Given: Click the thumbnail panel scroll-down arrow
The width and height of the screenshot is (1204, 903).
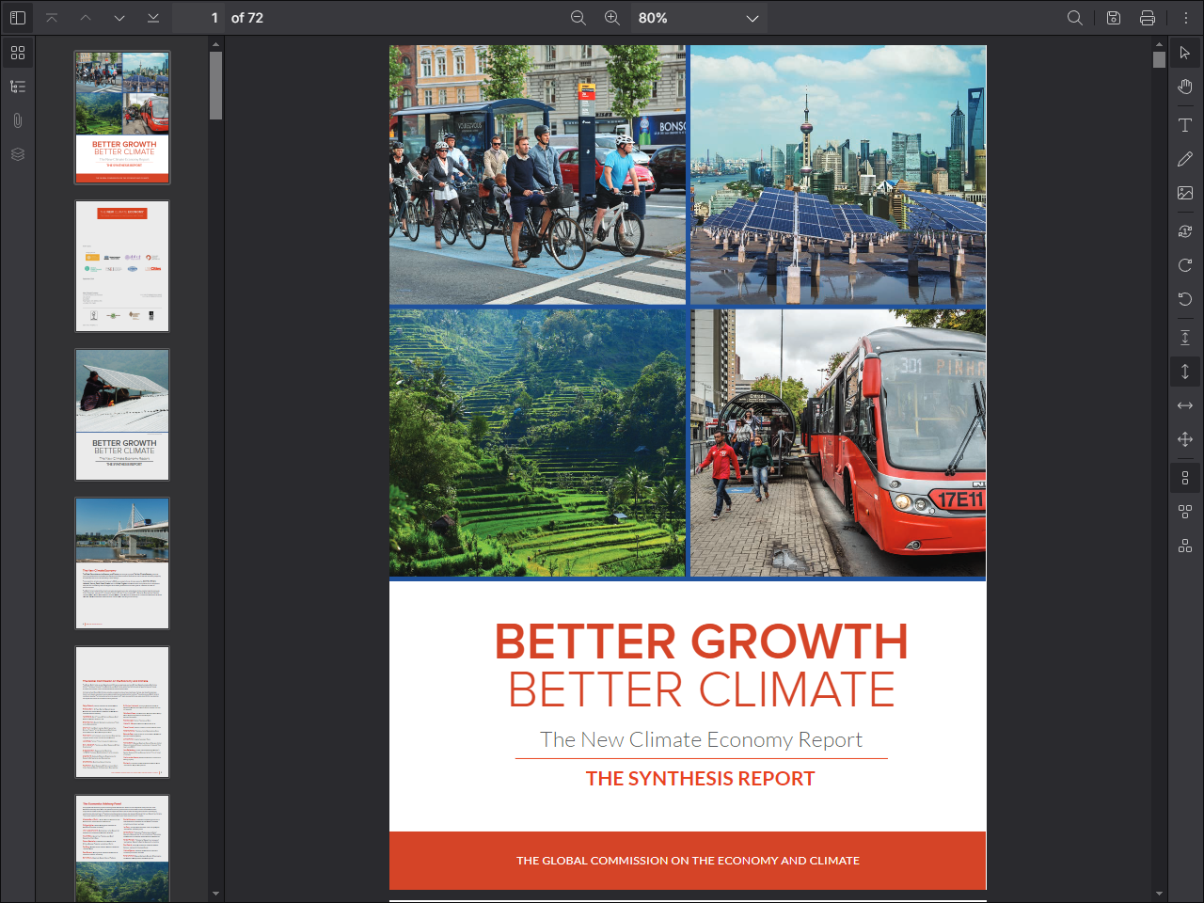Looking at the screenshot, I should pyautogui.click(x=215, y=894).
